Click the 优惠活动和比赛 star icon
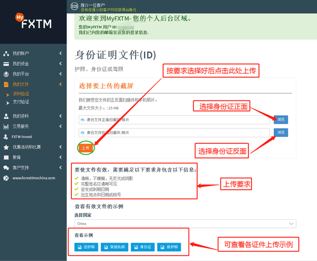317x261 pixels. point(6,147)
